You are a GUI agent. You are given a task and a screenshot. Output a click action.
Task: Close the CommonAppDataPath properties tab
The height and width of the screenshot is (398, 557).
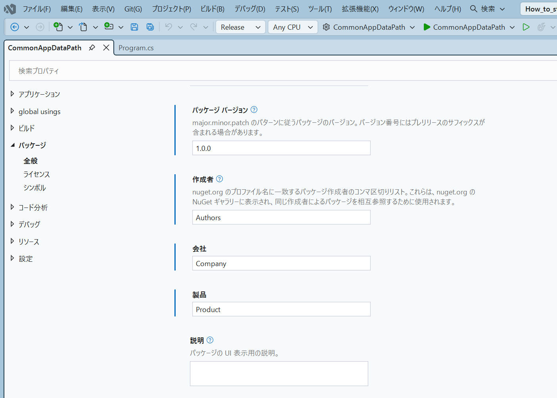click(106, 48)
